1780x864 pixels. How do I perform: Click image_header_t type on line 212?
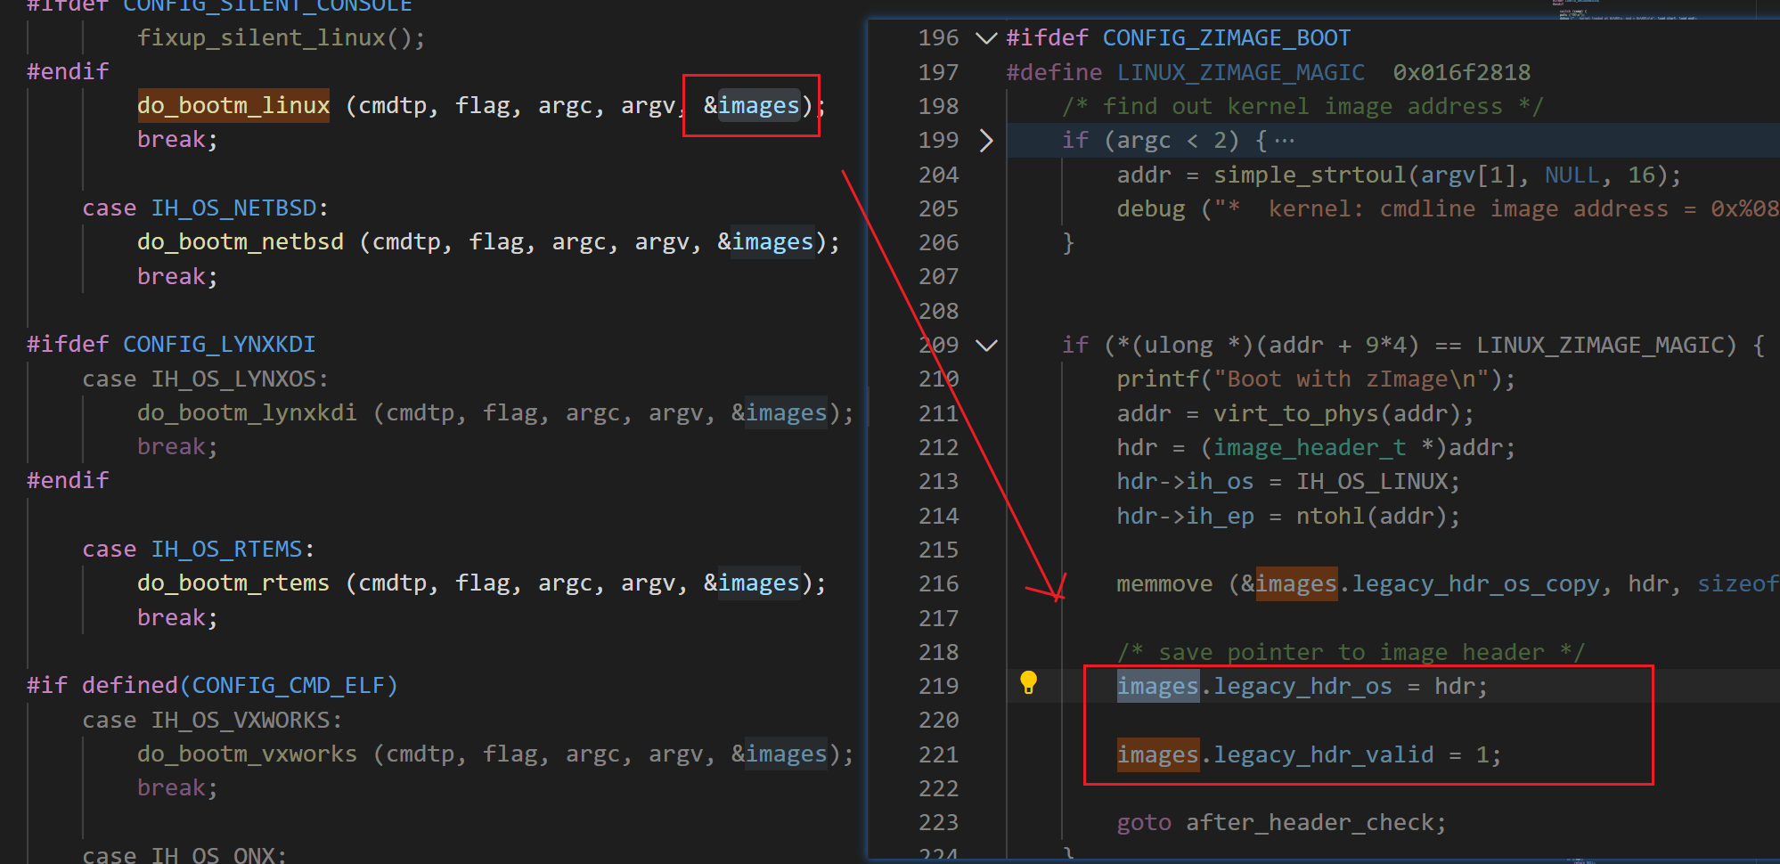[1310, 447]
